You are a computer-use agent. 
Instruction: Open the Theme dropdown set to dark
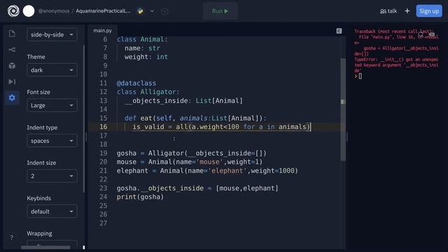tap(52, 70)
